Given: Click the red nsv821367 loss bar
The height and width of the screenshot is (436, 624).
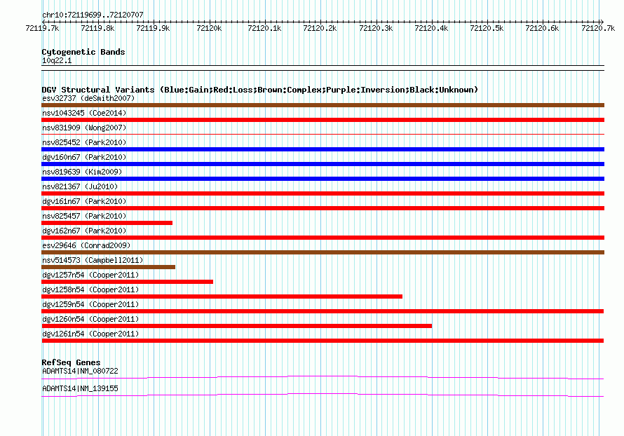Looking at the screenshot, I should pyautogui.click(x=323, y=193).
